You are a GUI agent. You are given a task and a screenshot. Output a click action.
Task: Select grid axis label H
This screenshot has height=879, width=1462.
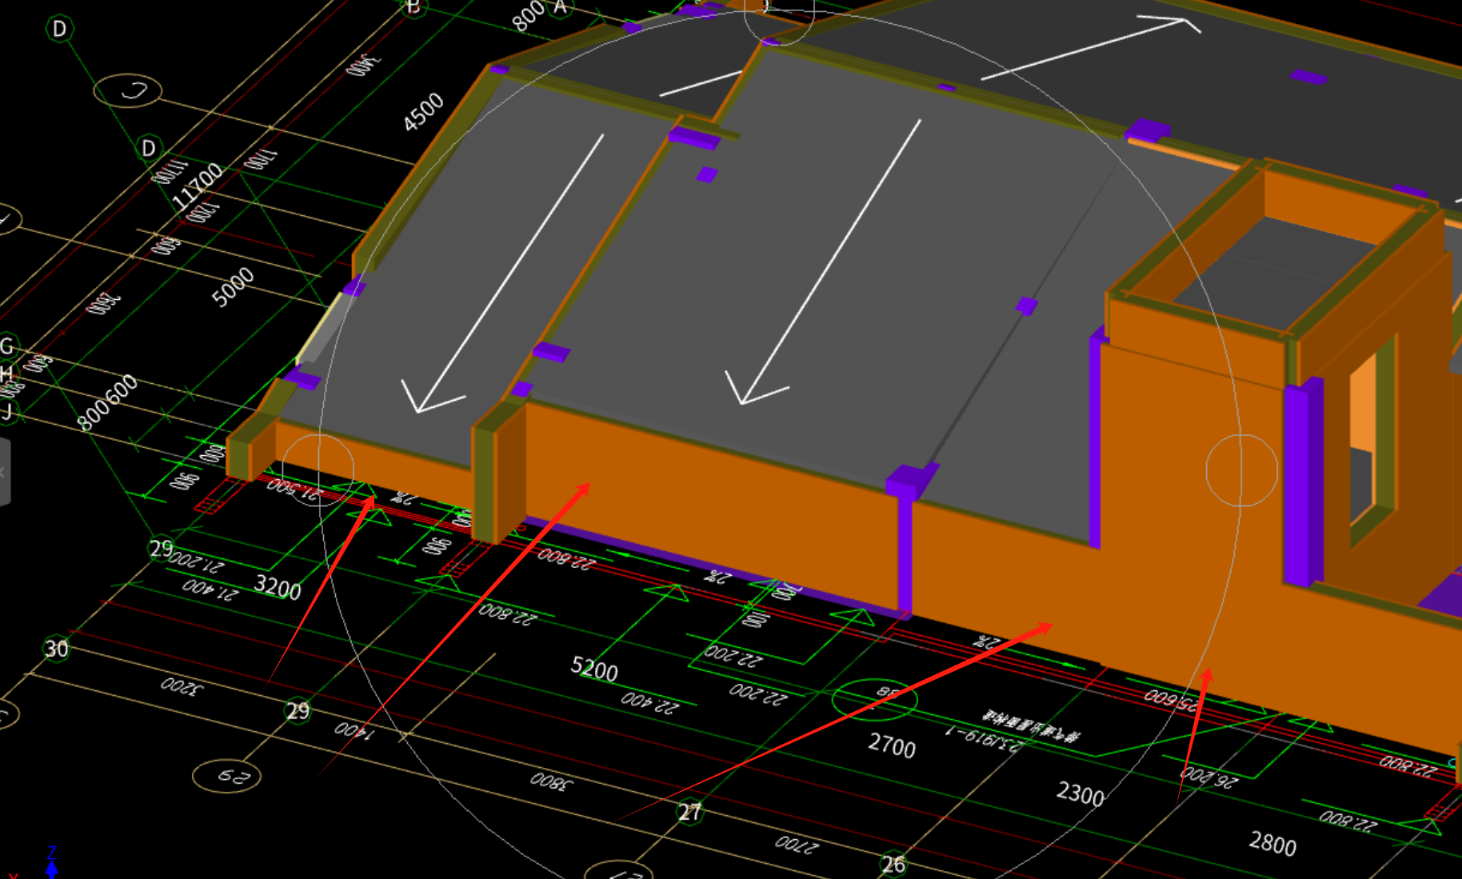click(x=6, y=374)
